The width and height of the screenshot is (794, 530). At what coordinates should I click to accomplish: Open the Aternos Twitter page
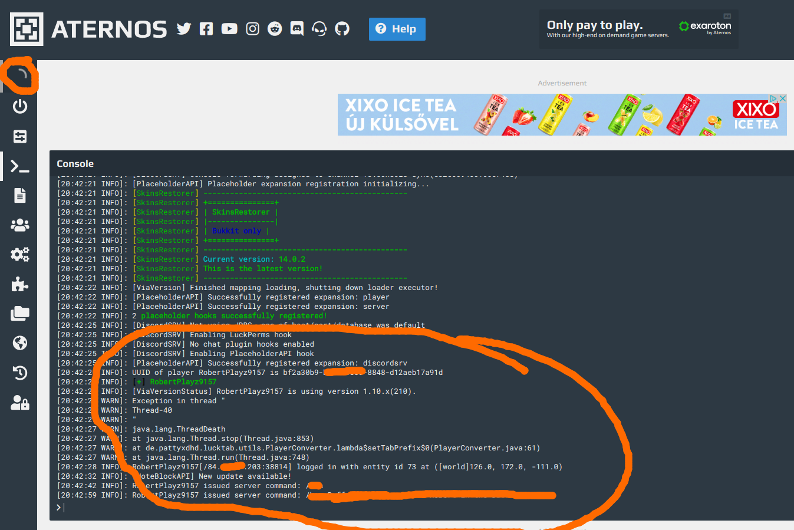click(x=184, y=29)
